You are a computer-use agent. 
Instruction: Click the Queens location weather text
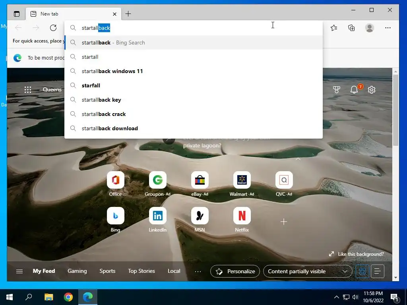pyautogui.click(x=52, y=89)
